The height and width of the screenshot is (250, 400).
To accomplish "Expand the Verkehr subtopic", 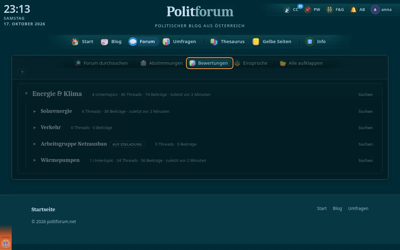I will 35,127.
